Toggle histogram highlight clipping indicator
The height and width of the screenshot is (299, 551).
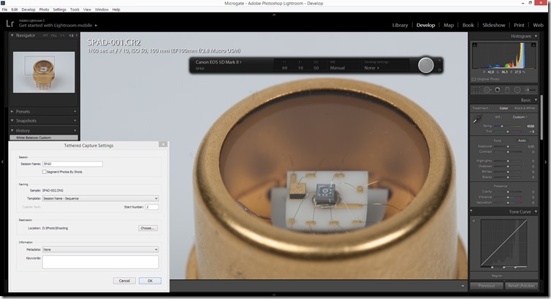(533, 45)
